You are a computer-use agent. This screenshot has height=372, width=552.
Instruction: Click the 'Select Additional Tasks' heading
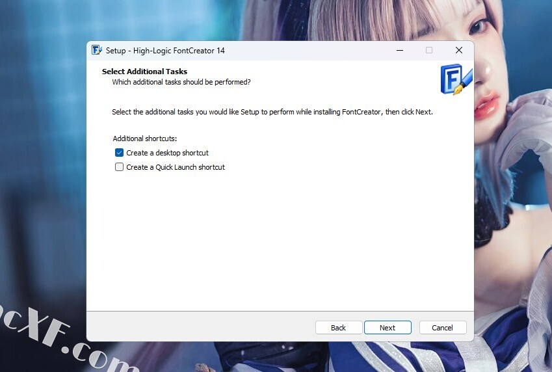pyautogui.click(x=144, y=72)
